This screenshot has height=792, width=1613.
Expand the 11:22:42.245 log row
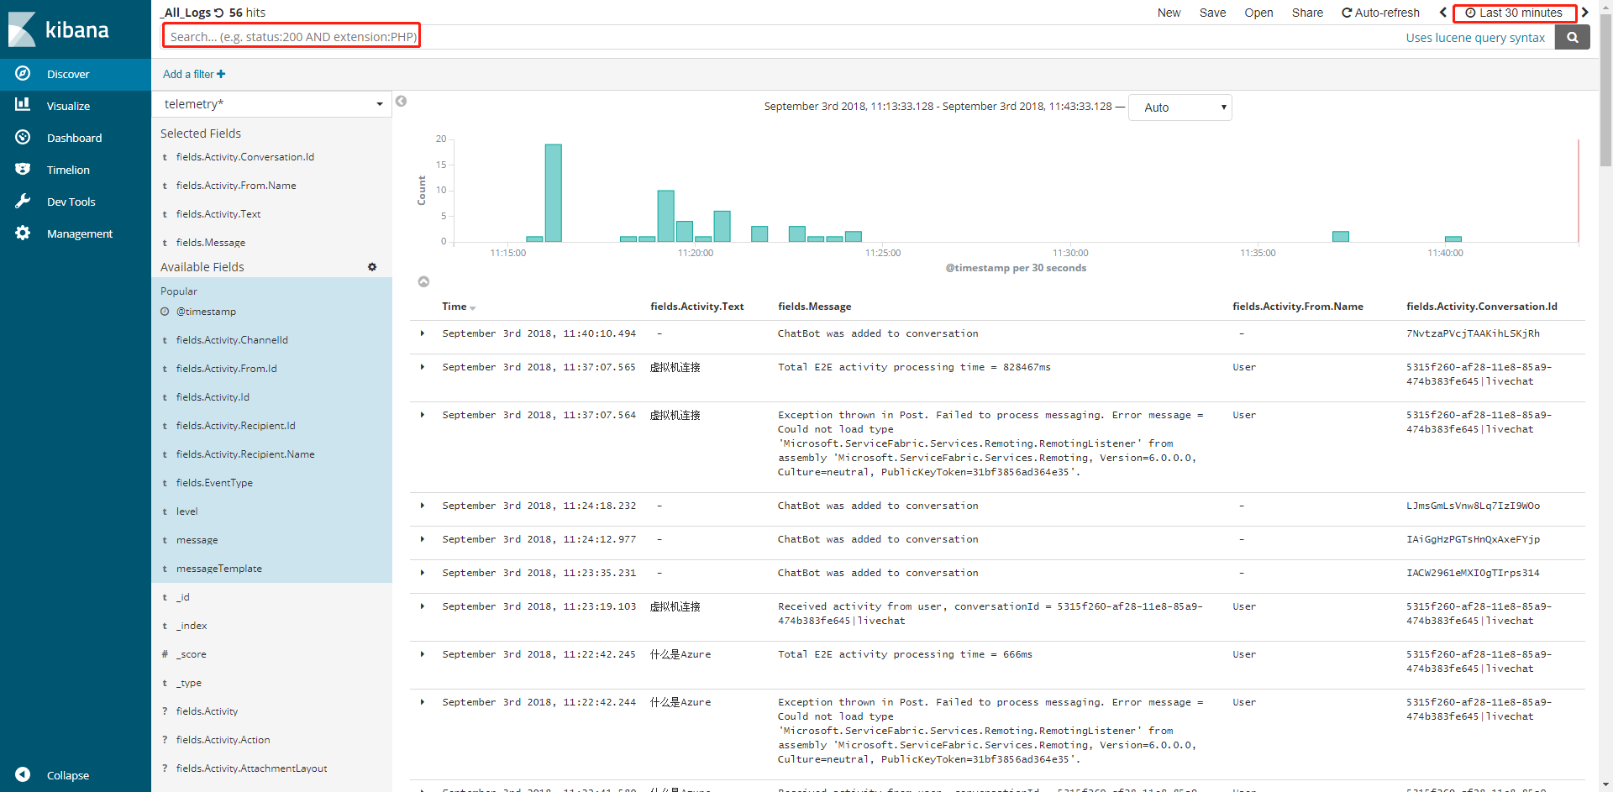point(423,654)
